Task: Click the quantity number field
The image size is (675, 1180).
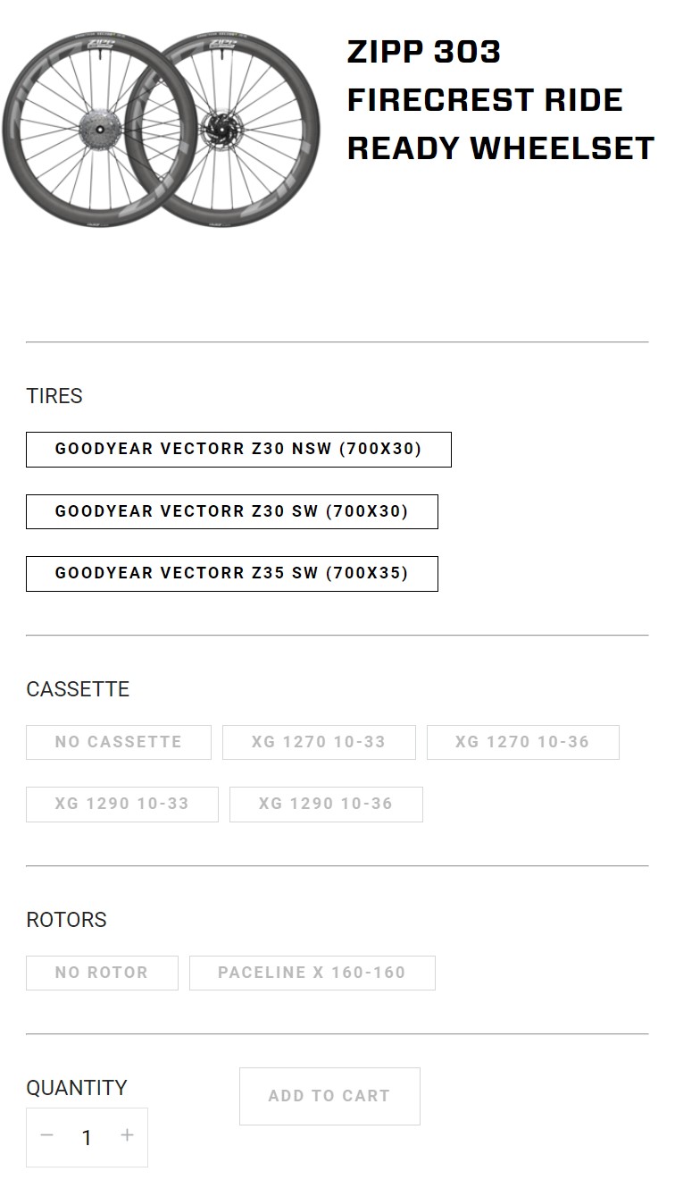Action: pyautogui.click(x=87, y=1138)
